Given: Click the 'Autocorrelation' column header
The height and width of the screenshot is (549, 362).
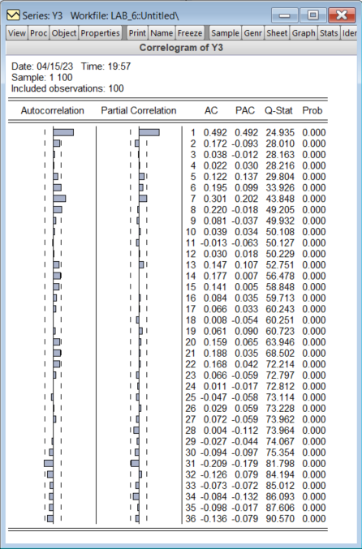Looking at the screenshot, I should coord(52,110).
